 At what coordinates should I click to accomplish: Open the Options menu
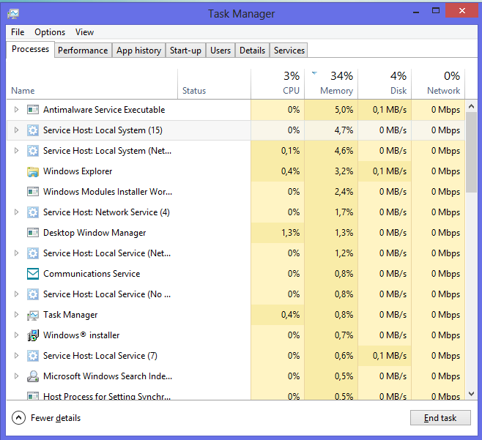(50, 32)
